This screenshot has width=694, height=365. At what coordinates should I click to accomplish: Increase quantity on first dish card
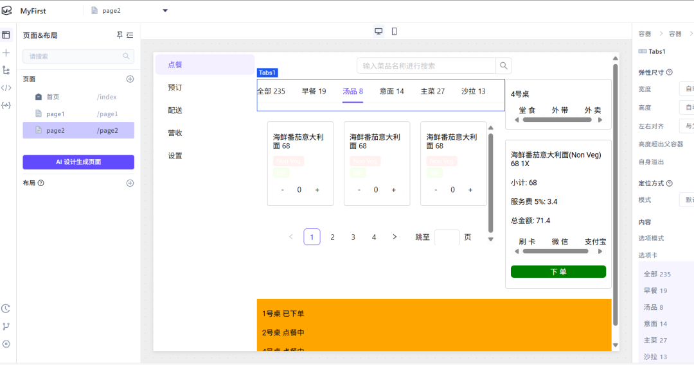point(317,190)
